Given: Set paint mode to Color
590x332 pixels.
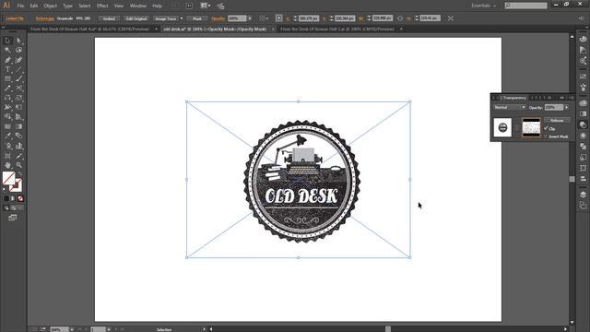Looking at the screenshot, I should tap(6, 198).
